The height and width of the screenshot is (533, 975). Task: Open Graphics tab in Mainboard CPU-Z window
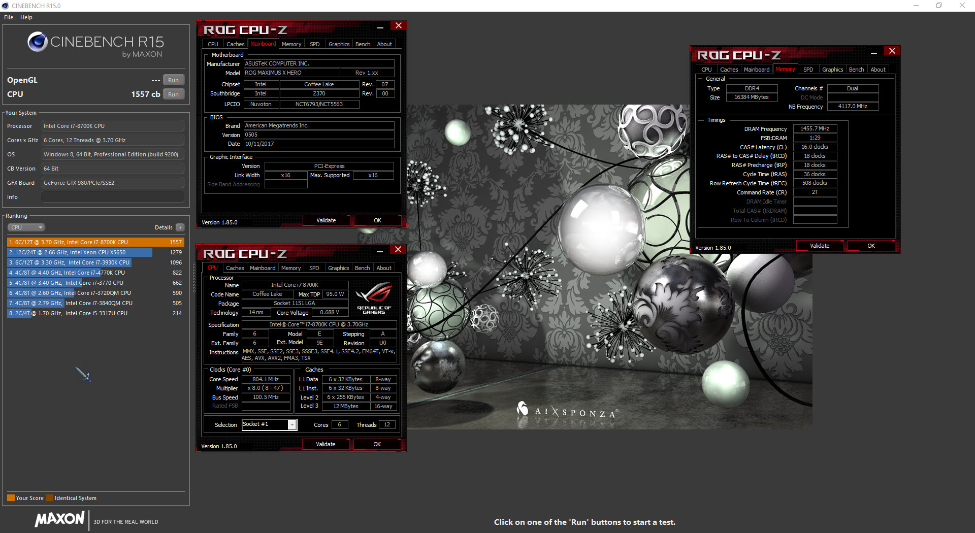[x=339, y=44]
